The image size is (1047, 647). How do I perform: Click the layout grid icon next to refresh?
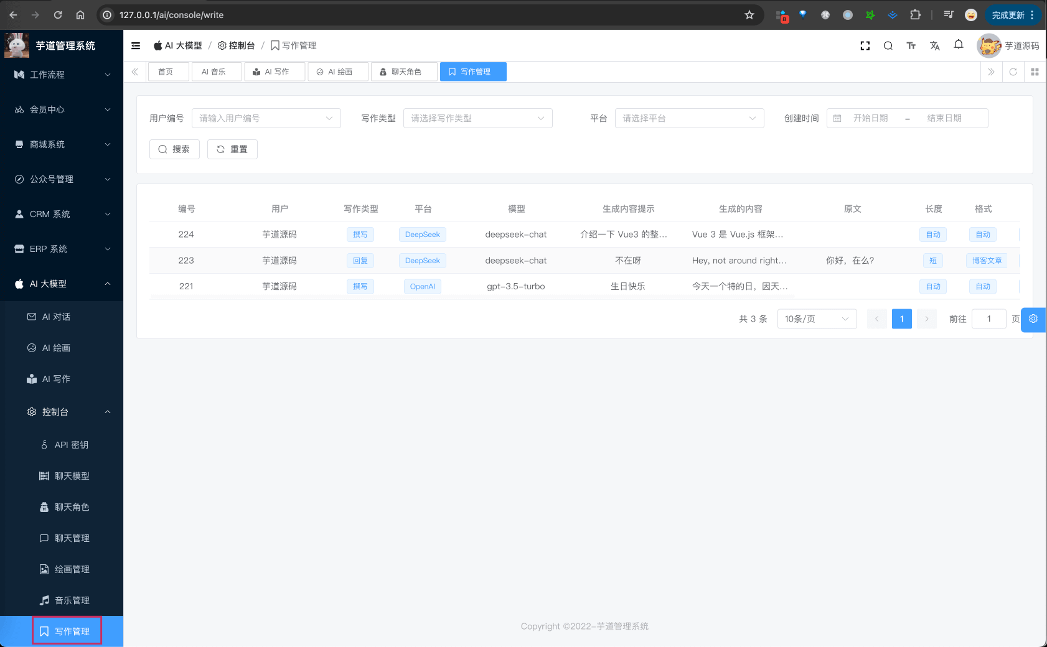point(1035,72)
